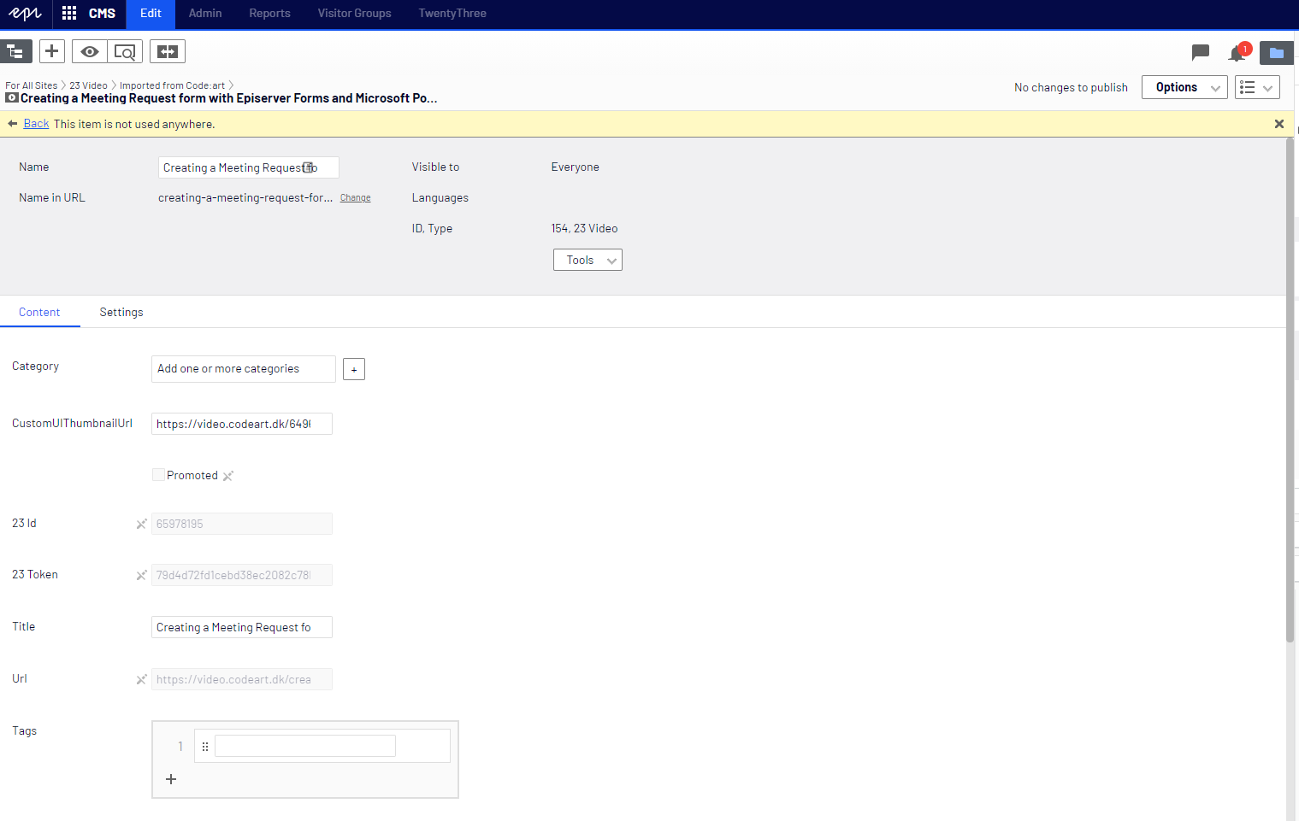Click the Change link for URL name
This screenshot has width=1299, height=821.
355,198
